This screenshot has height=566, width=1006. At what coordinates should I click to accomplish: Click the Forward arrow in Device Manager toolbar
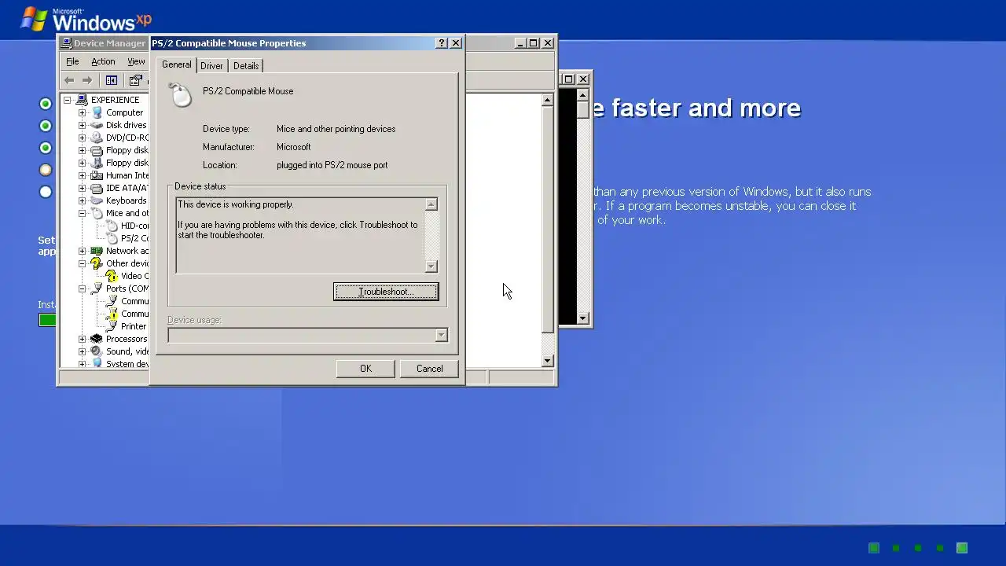[x=87, y=80]
